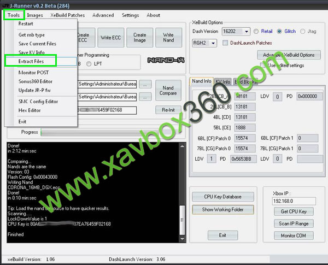328x265 pixels.
Task: Click the CPU key input field
Action: tap(107, 110)
